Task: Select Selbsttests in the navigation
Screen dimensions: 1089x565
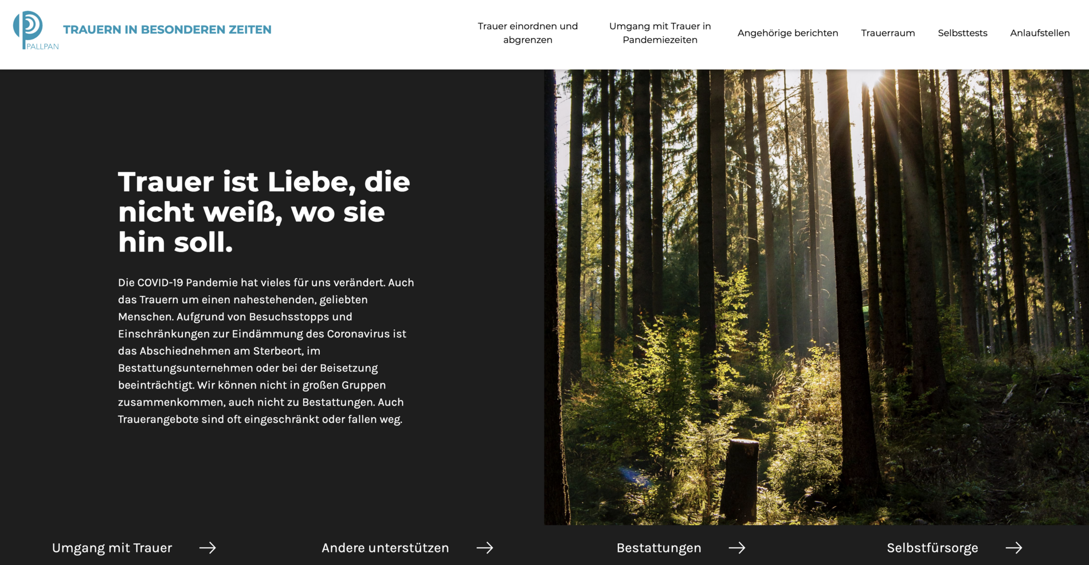Action: [x=962, y=33]
